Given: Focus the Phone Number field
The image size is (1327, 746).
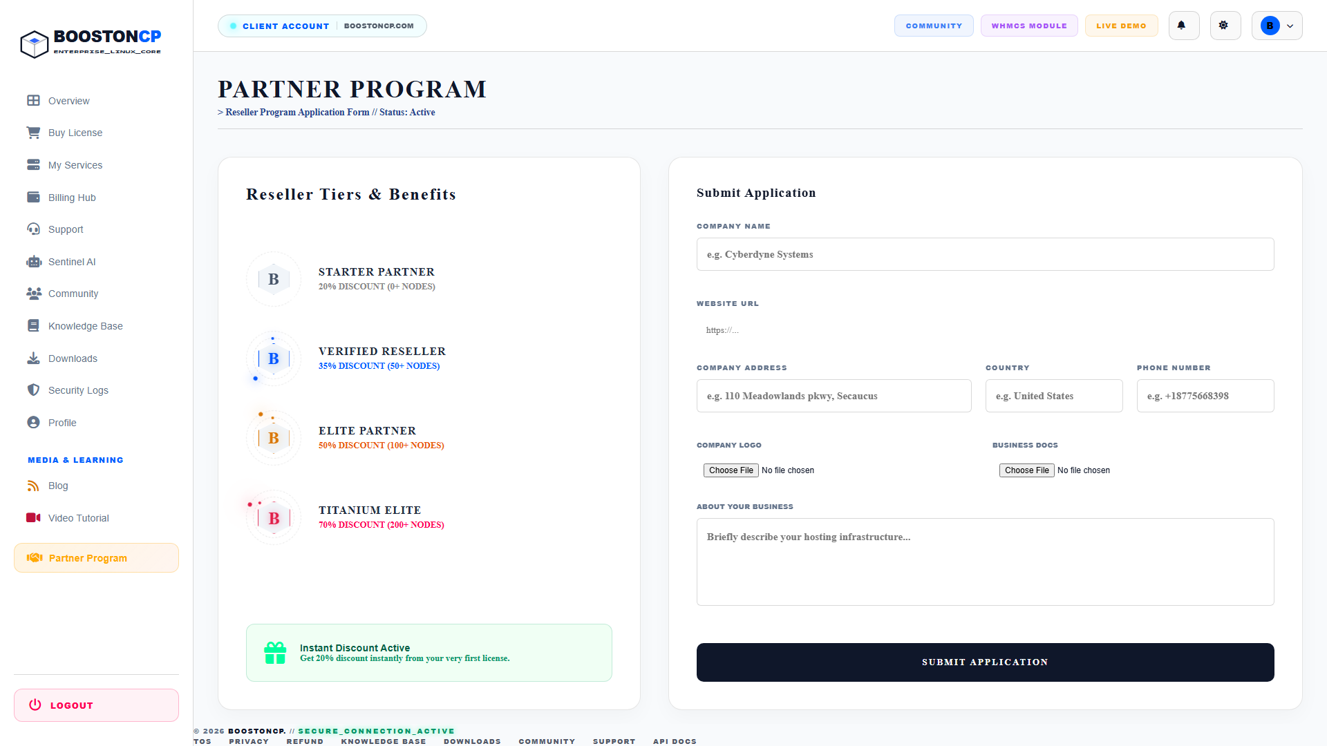Looking at the screenshot, I should [x=1205, y=396].
